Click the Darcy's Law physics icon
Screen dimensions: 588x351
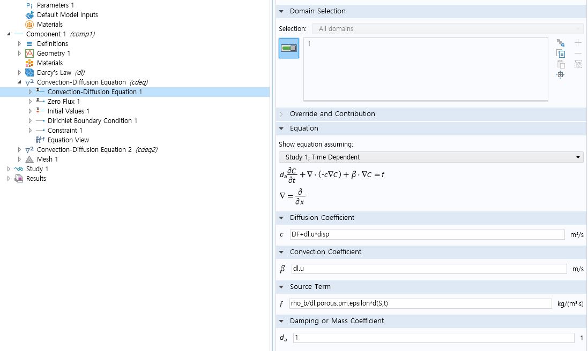coord(30,73)
